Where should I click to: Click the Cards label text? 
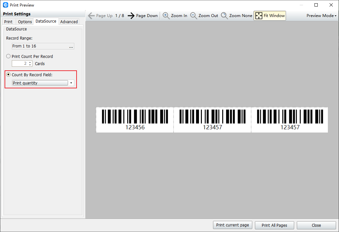[40, 63]
